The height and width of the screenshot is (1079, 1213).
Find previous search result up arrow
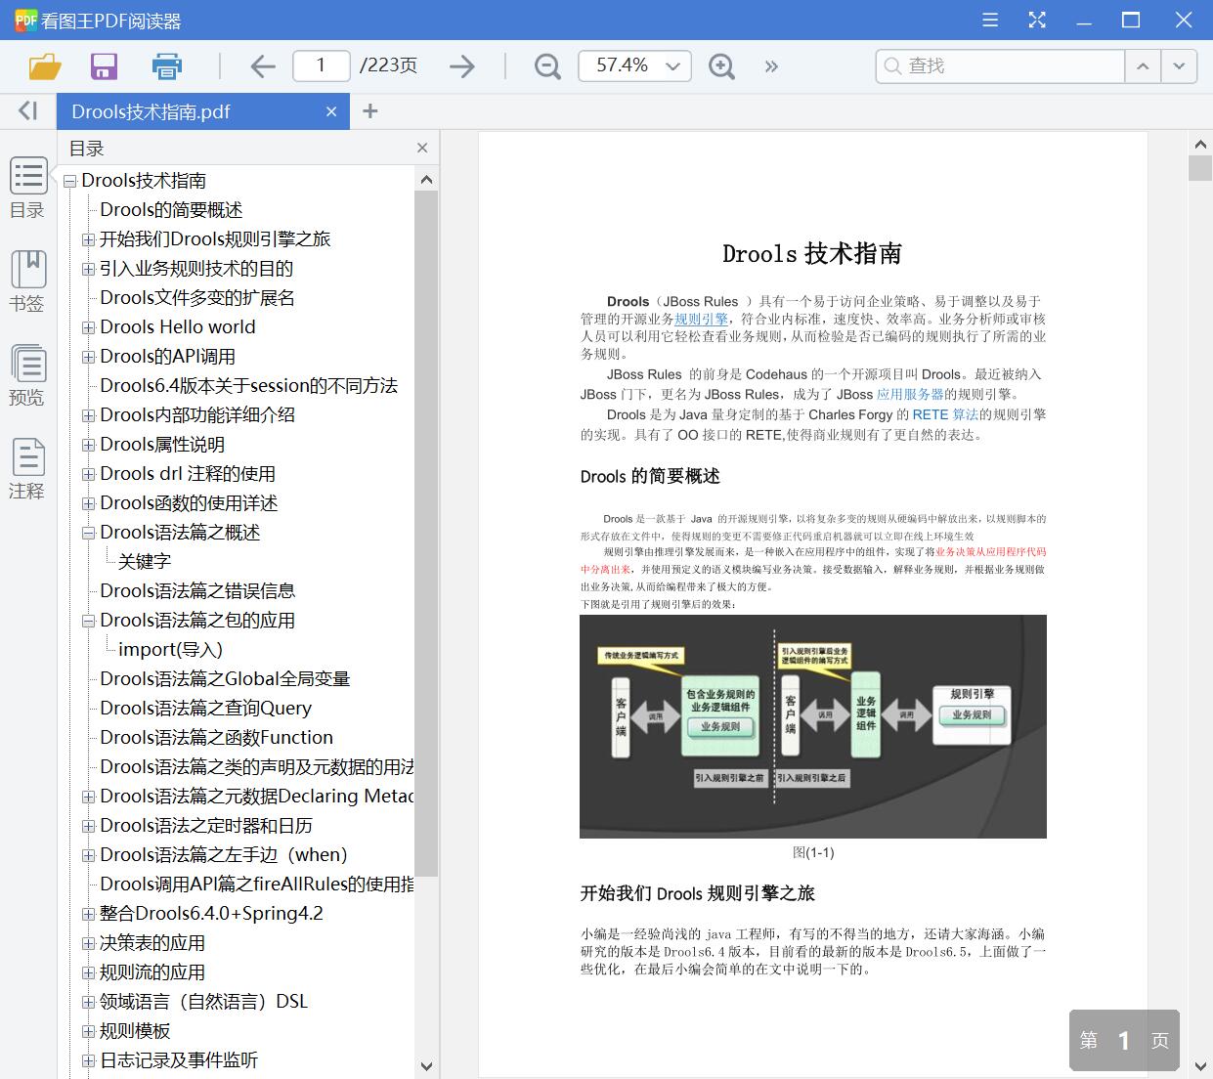point(1142,66)
